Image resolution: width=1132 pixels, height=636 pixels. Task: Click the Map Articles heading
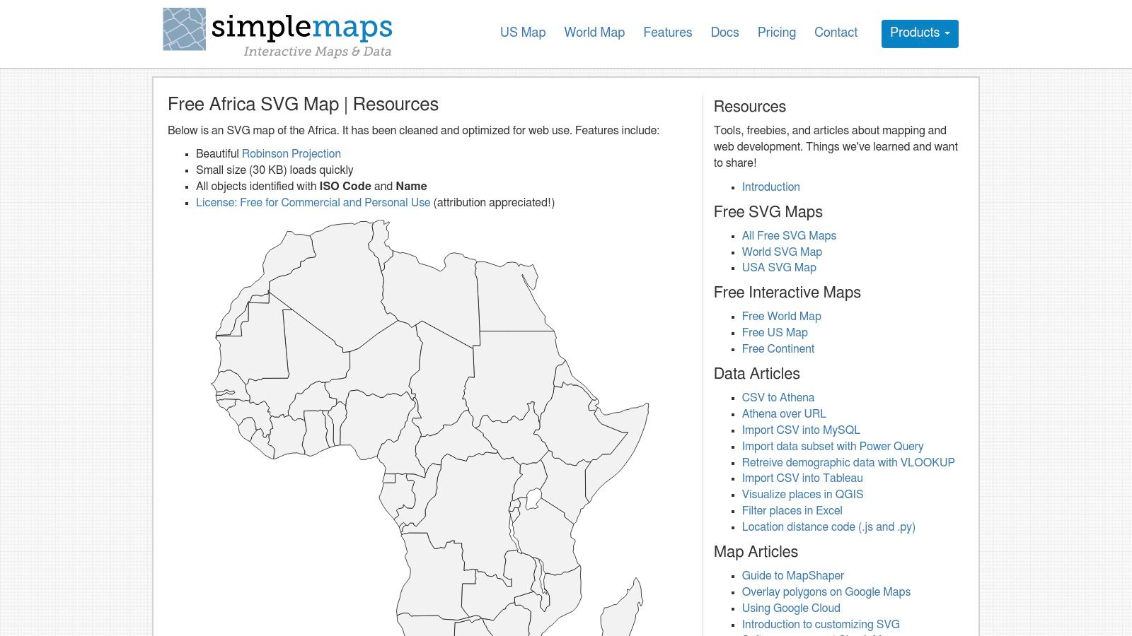pos(756,552)
